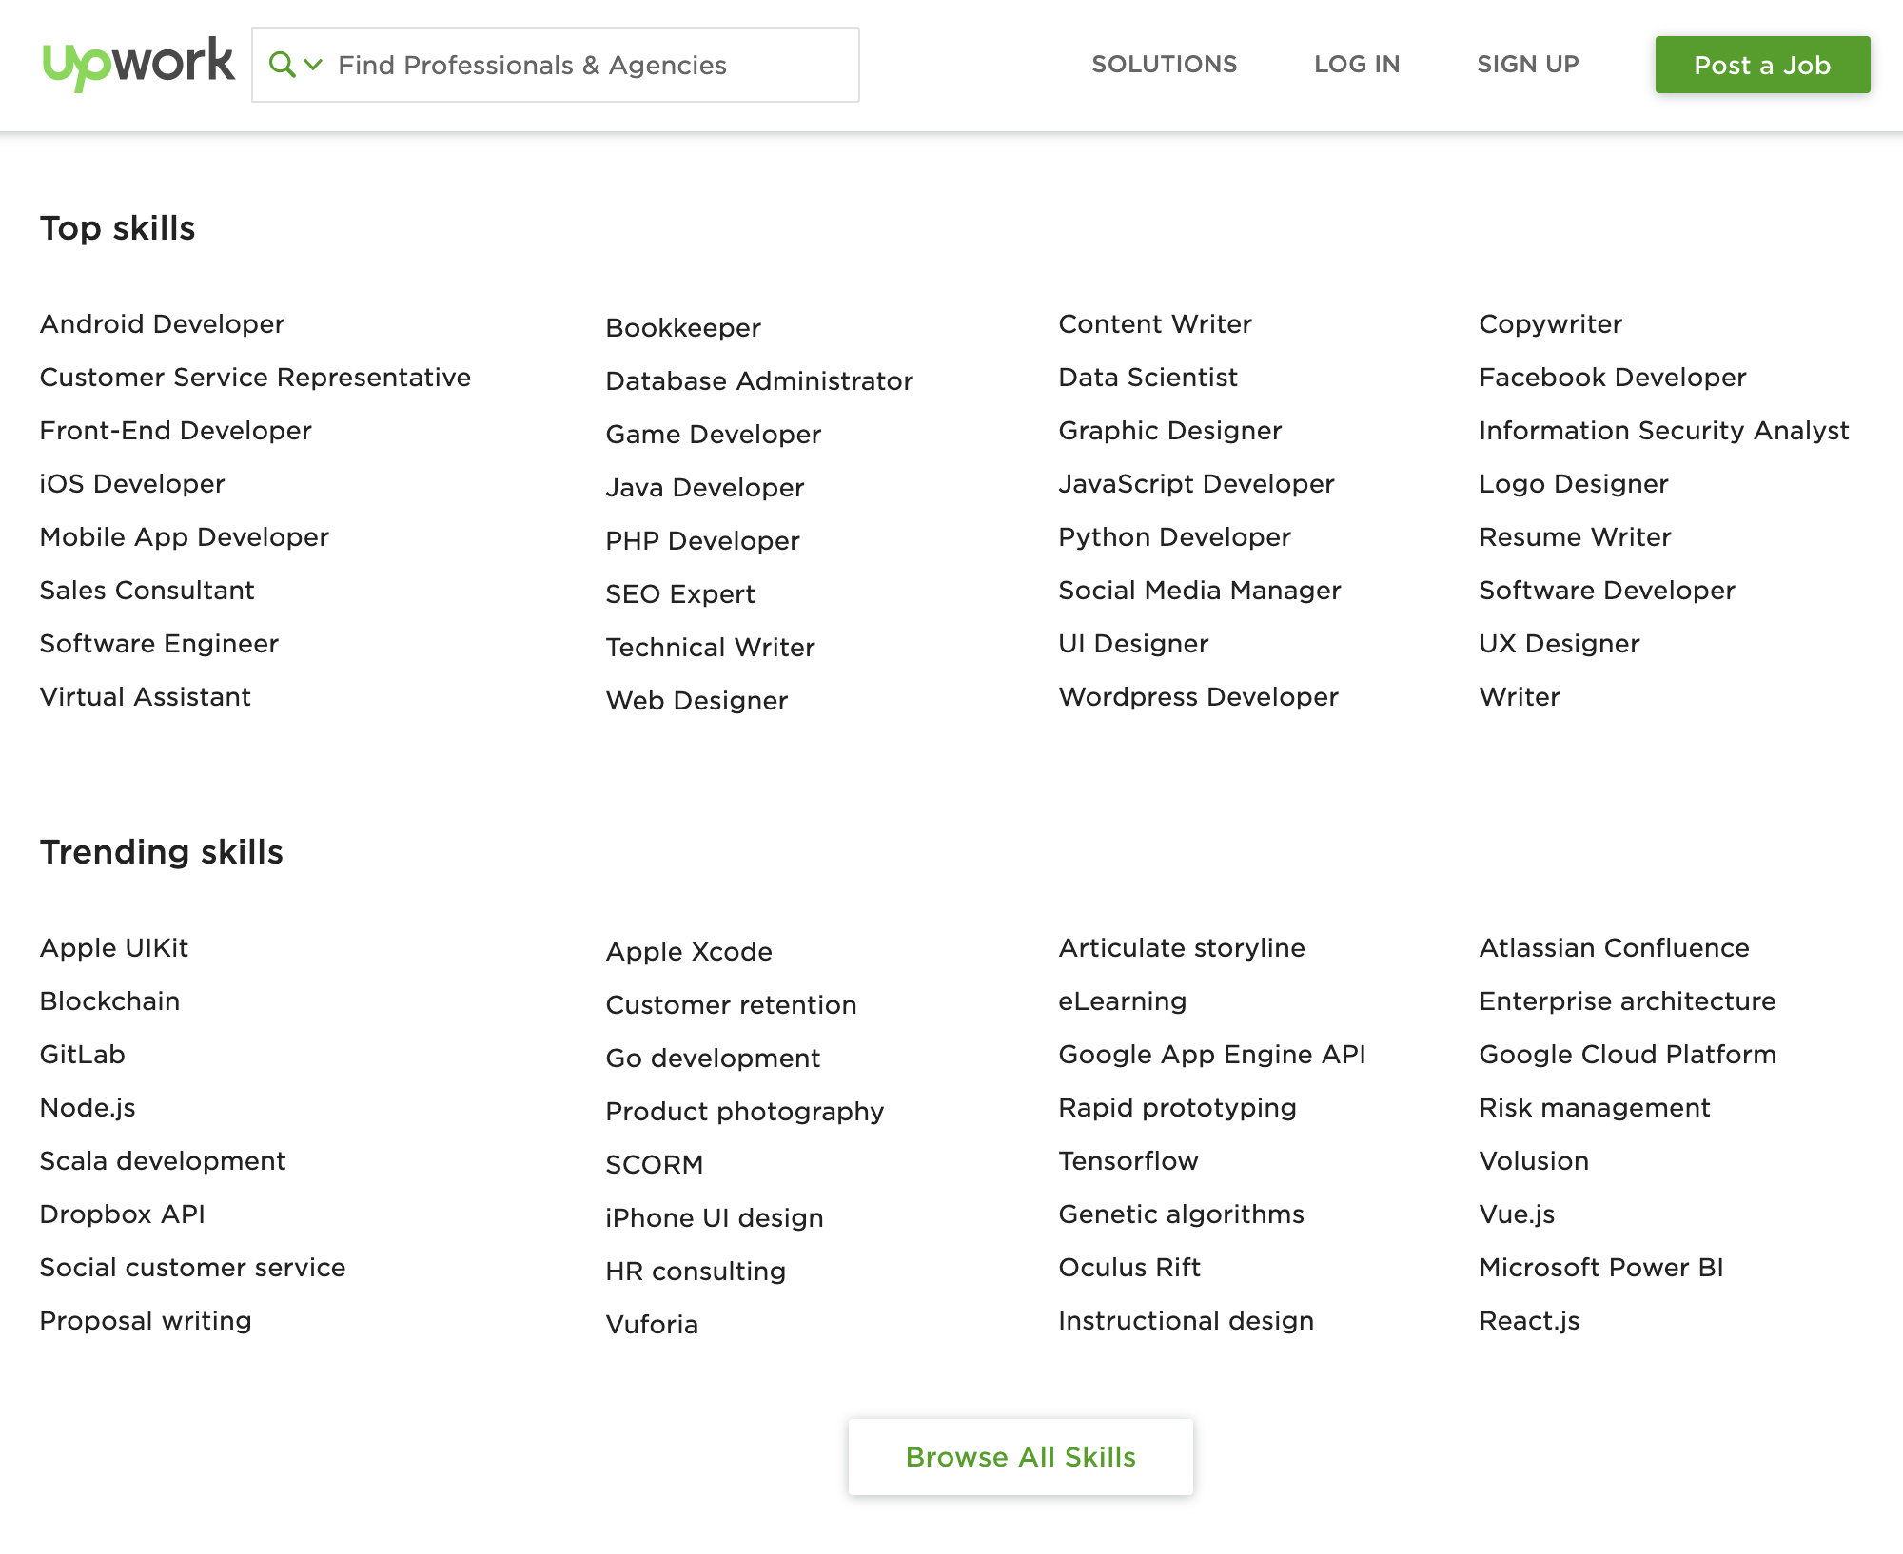This screenshot has width=1903, height=1554.
Task: Open Web Designer link
Action: click(696, 701)
